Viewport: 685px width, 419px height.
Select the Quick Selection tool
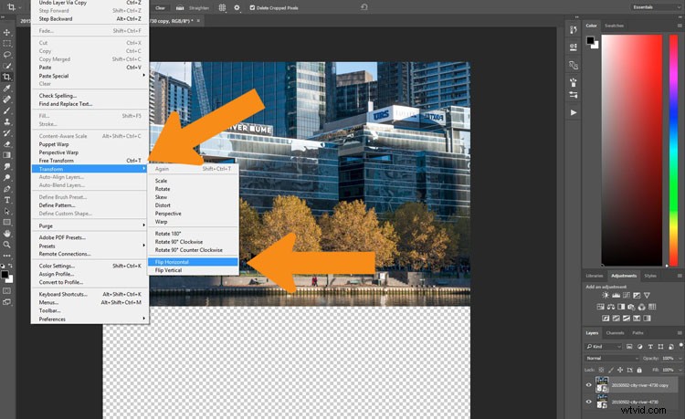click(7, 66)
